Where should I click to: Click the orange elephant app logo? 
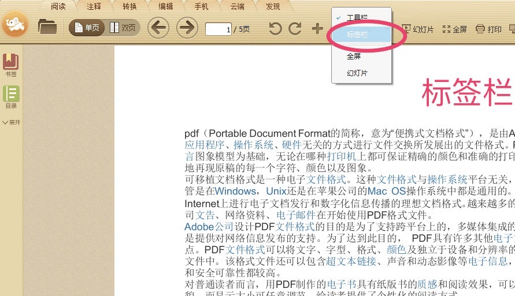click(14, 24)
